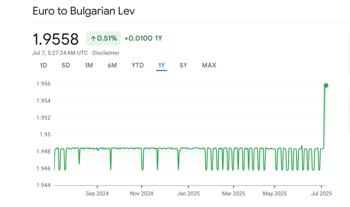Click the 1.956 y-axis label
Image resolution: width=350 pixels, height=207 pixels.
coord(43,84)
